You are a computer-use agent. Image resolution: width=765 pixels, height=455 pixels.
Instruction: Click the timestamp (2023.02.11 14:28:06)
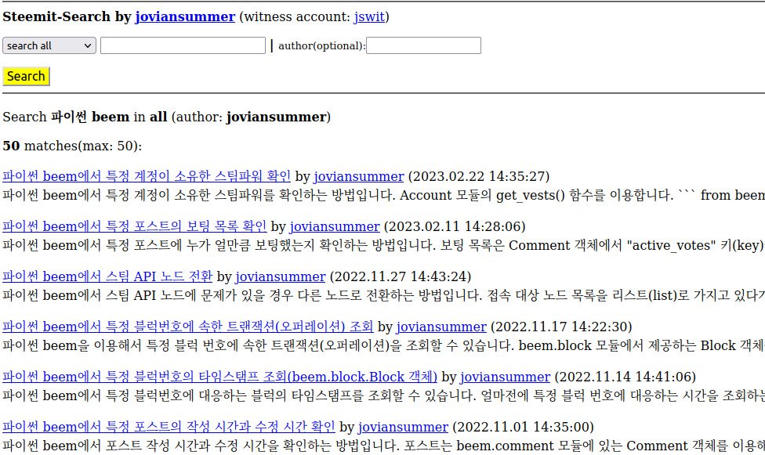coord(455,226)
